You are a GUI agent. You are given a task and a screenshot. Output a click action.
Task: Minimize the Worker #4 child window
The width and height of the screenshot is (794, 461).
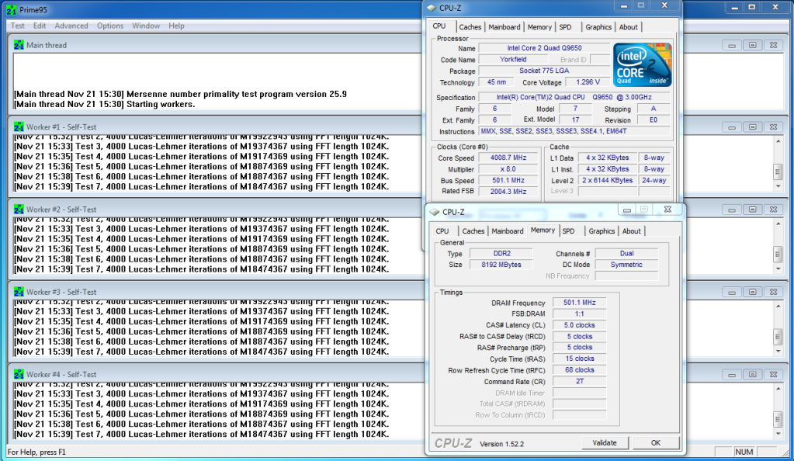coord(732,374)
